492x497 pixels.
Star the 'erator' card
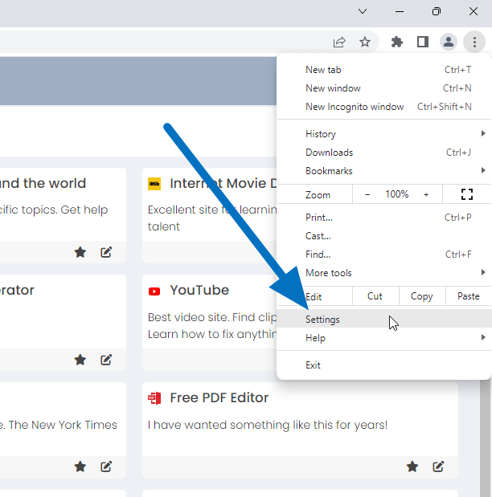tap(80, 360)
